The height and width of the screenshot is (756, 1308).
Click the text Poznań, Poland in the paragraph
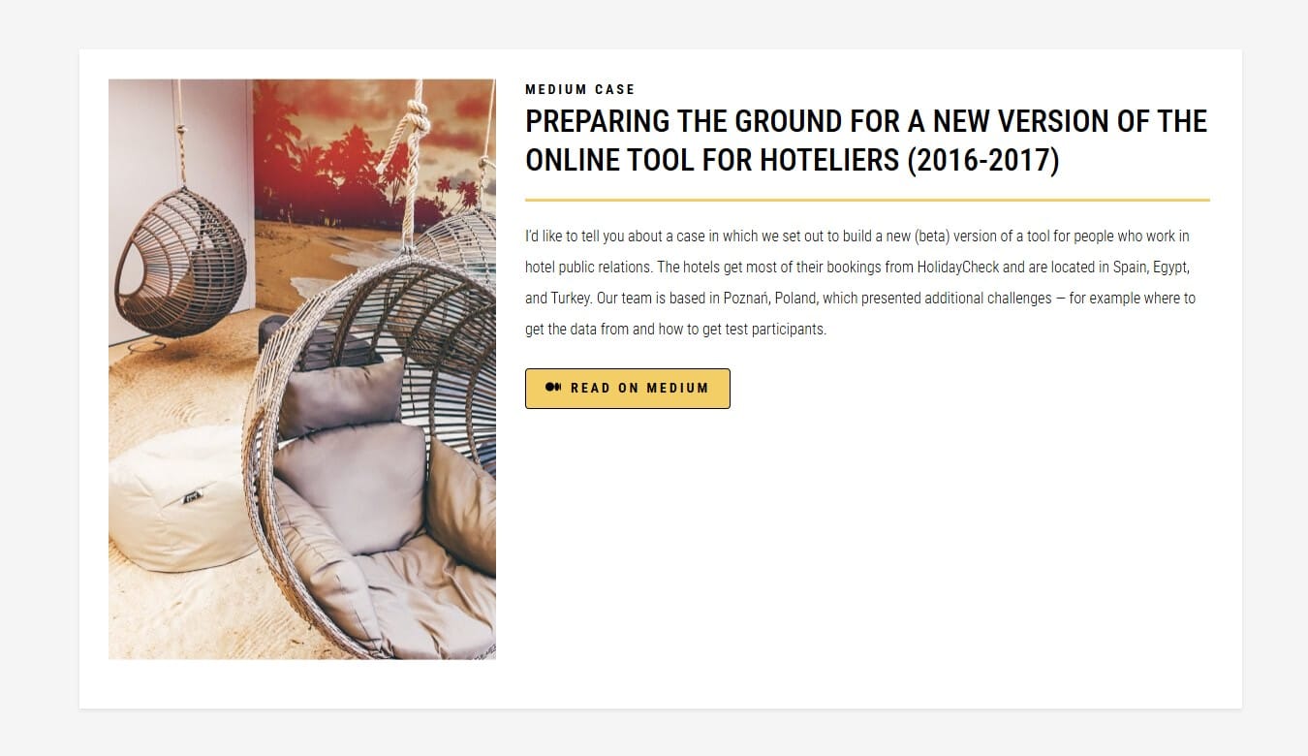(x=769, y=299)
